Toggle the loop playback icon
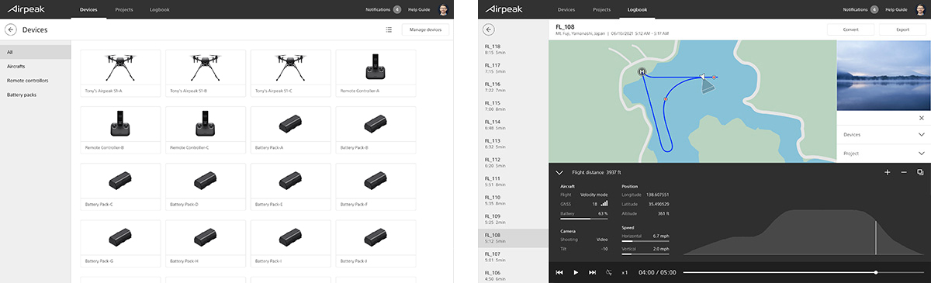This screenshot has width=931, height=283. [x=609, y=272]
